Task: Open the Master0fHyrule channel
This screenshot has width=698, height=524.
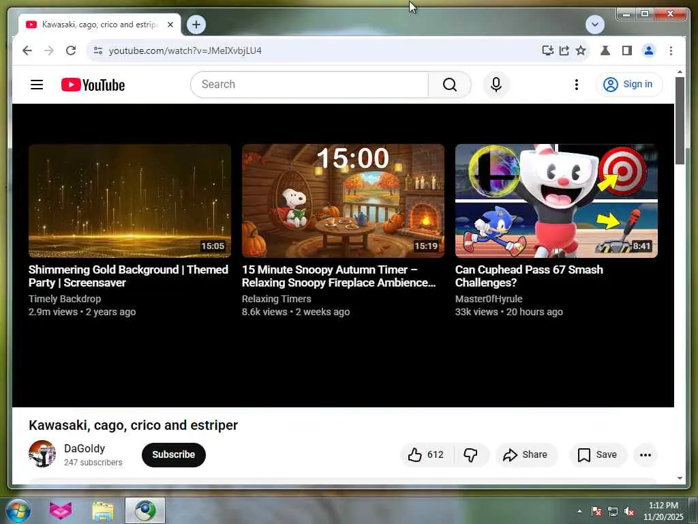Action: (489, 299)
